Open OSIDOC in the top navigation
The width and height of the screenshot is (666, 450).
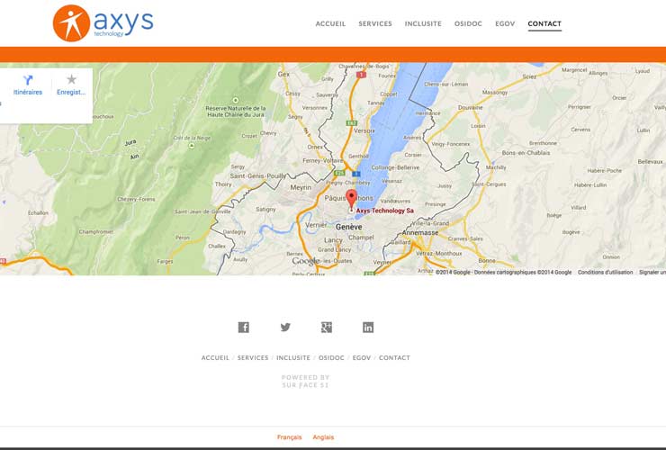pyautogui.click(x=468, y=23)
